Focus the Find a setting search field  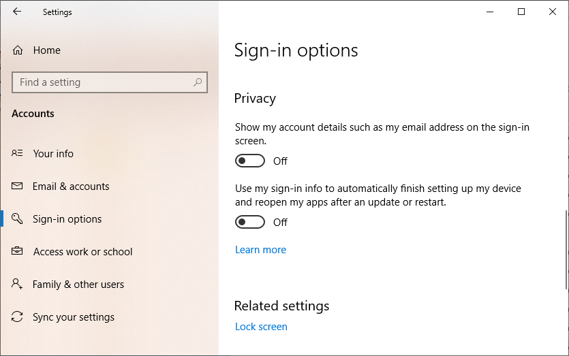[102, 82]
